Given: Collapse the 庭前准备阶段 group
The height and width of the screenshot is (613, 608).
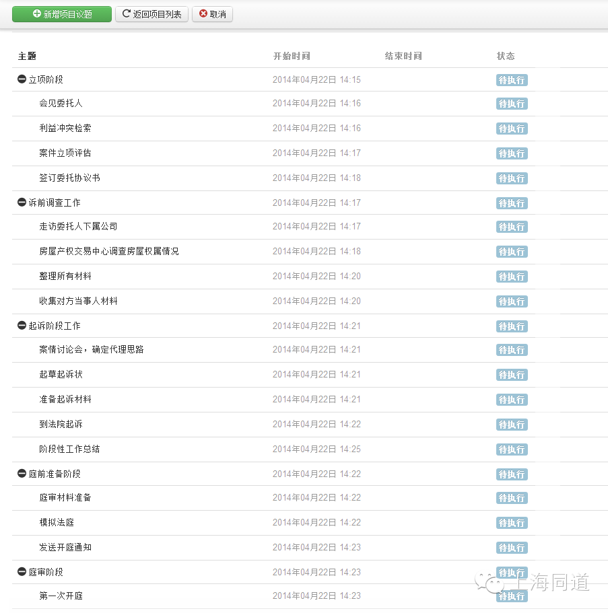Looking at the screenshot, I should click(22, 474).
